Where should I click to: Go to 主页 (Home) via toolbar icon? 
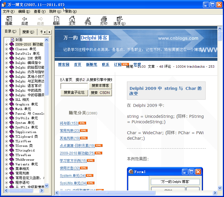(x=72, y=19)
